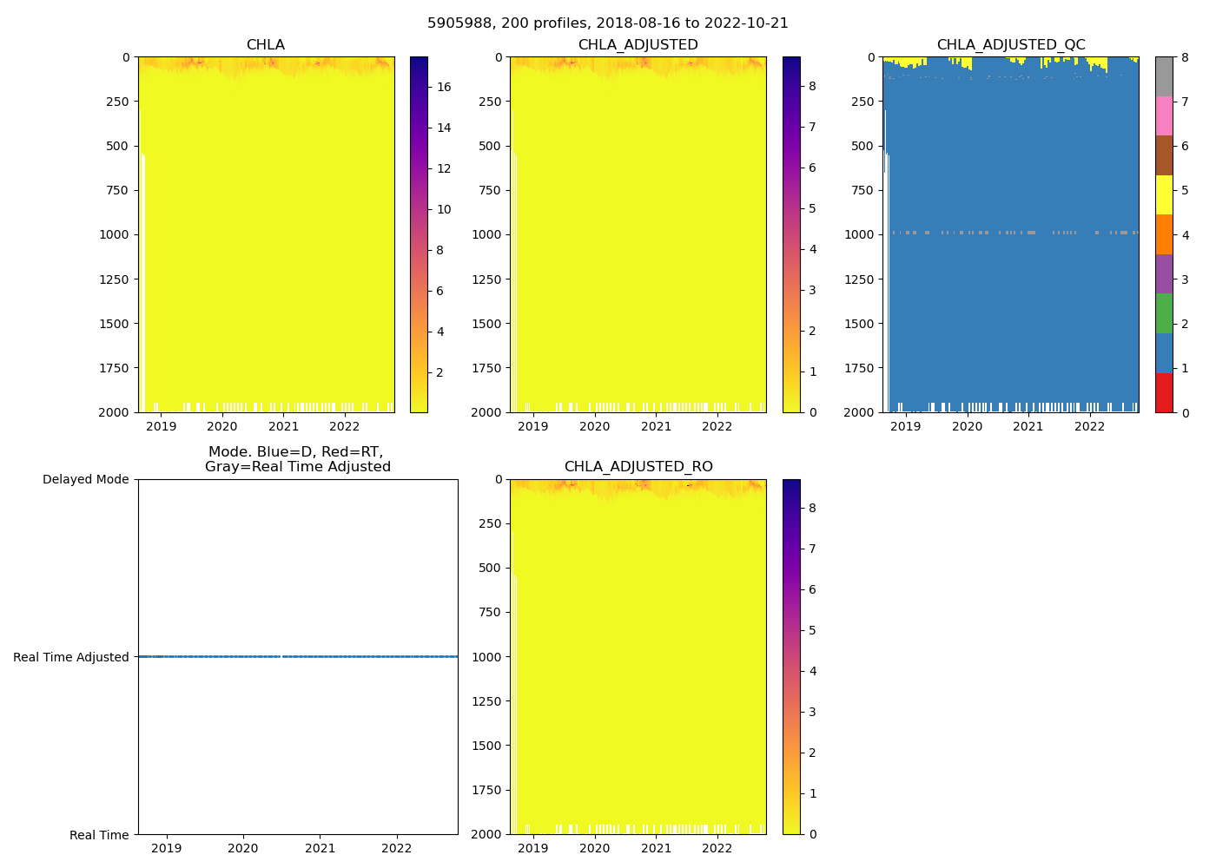
Task: Click the figure title starting with 5905988
Action: click(x=607, y=23)
